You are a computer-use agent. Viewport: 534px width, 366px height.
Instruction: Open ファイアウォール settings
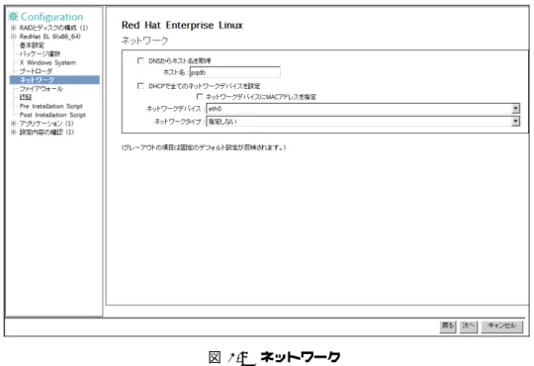[x=42, y=89]
